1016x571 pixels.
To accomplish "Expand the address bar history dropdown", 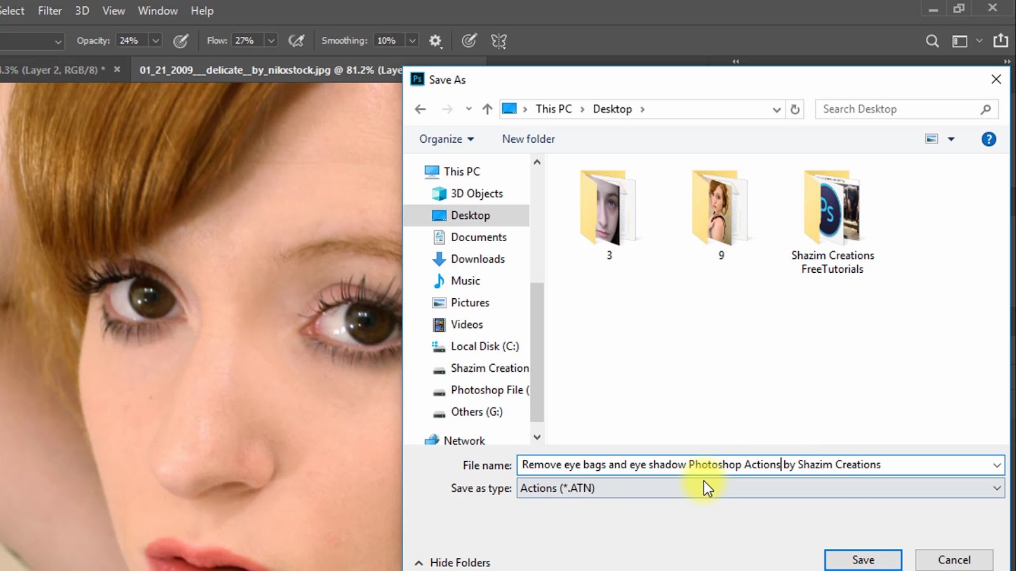I will [777, 109].
